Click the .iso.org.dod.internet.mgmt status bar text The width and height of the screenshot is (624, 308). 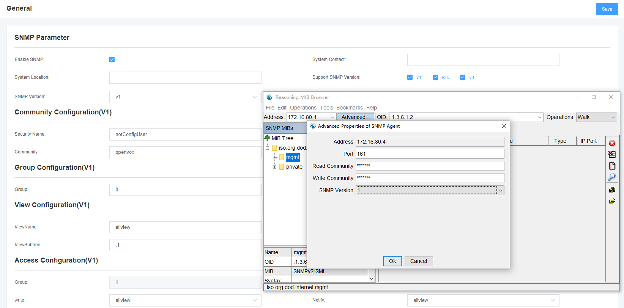coord(297,287)
